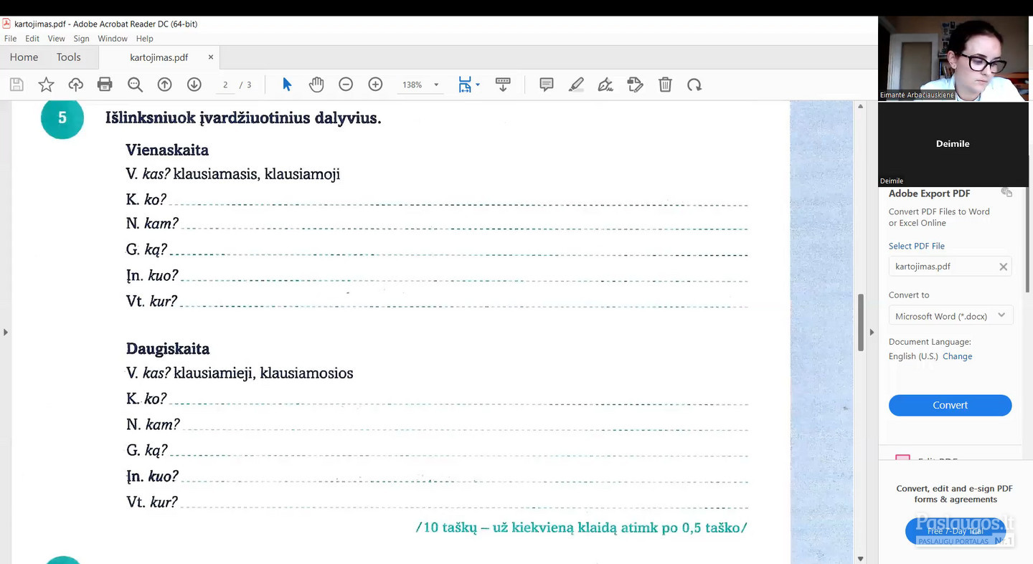Screen dimensions: 1033x564
Task: Go to next page arrow
Action: pyautogui.click(x=194, y=85)
